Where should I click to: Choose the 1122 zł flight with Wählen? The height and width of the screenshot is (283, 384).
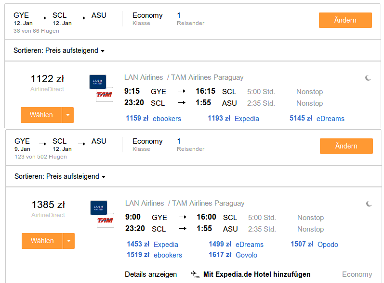[41, 115]
